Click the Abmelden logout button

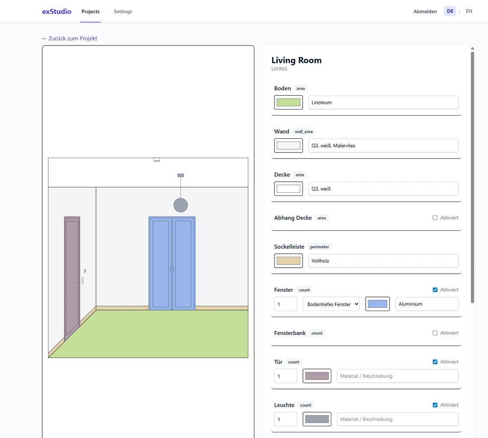tap(425, 11)
